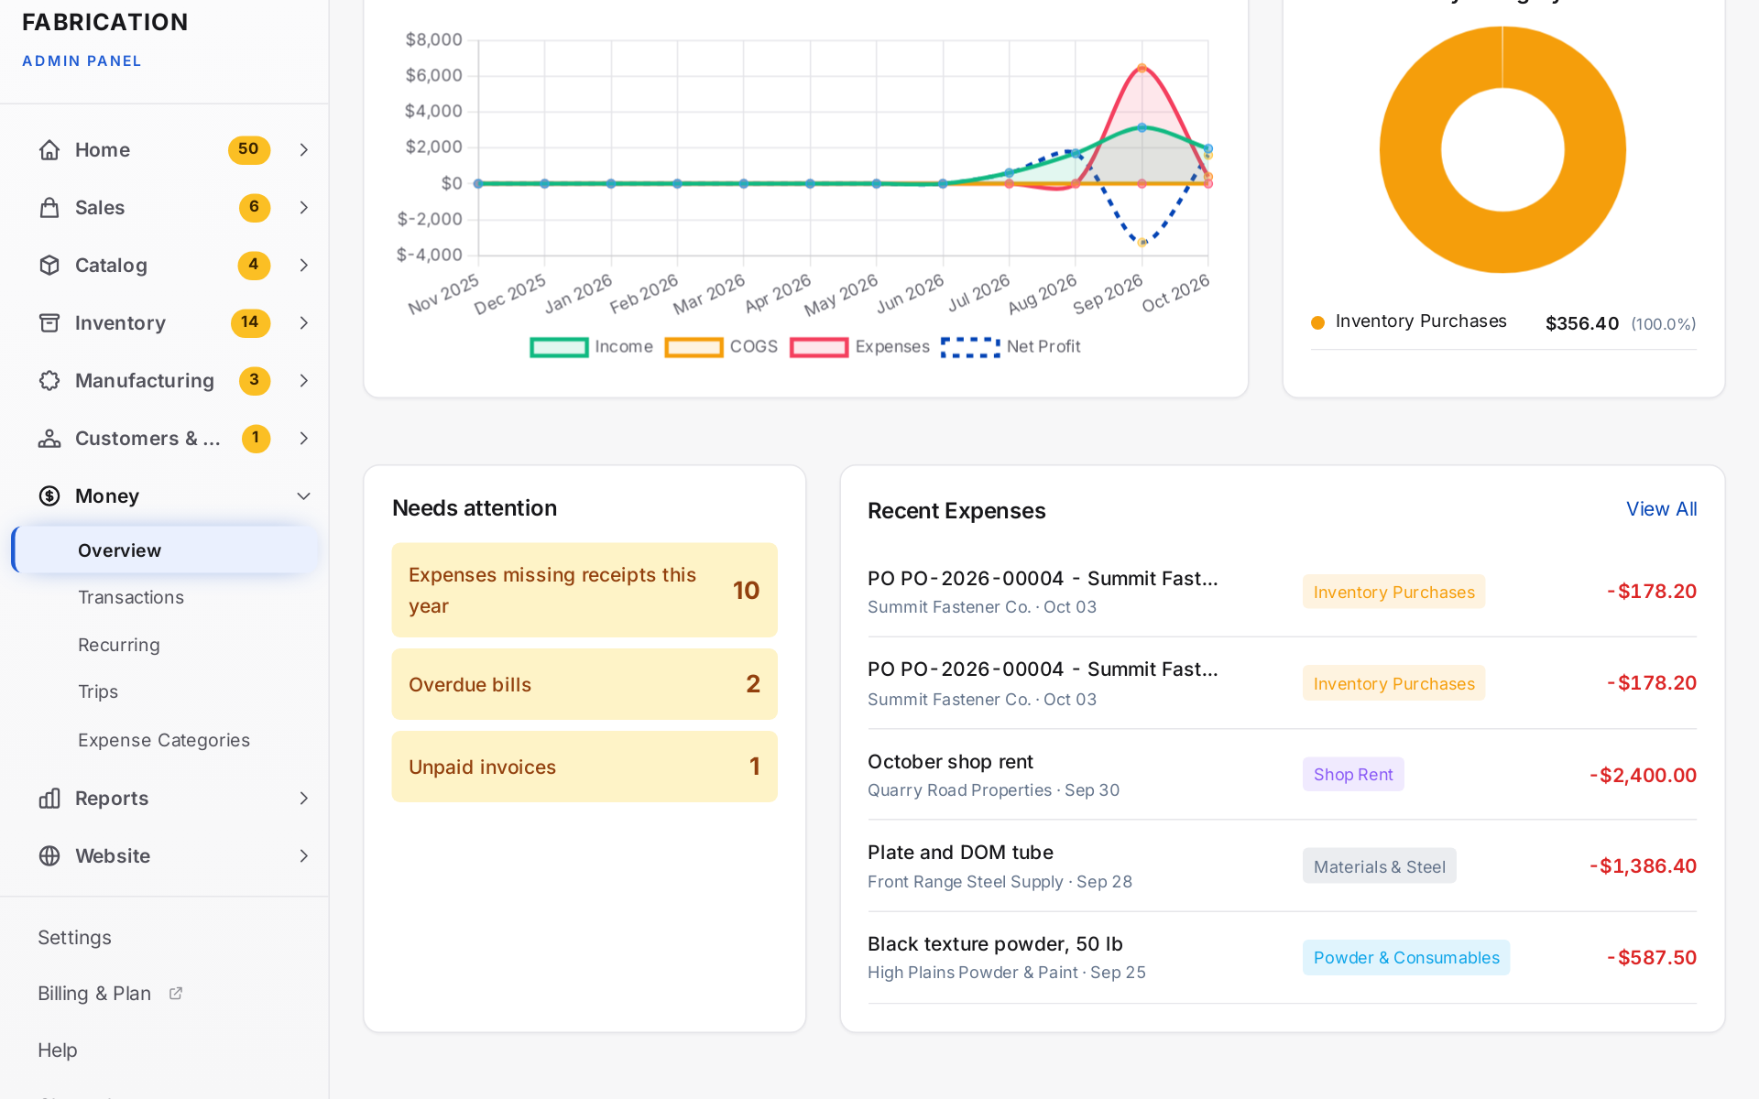Expand the Manufacturing menu chevron
Image resolution: width=1759 pixels, height=1099 pixels.
pos(303,380)
